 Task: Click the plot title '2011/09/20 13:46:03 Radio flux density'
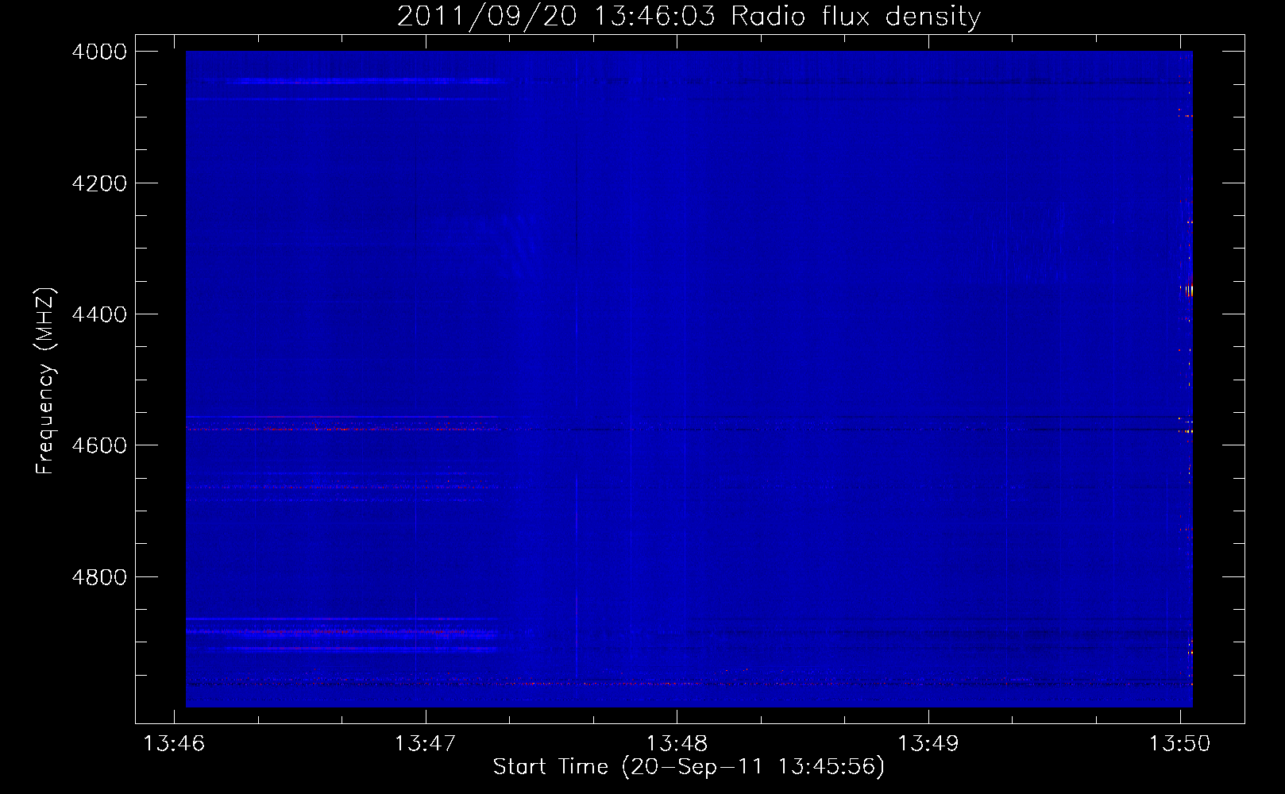689,16
